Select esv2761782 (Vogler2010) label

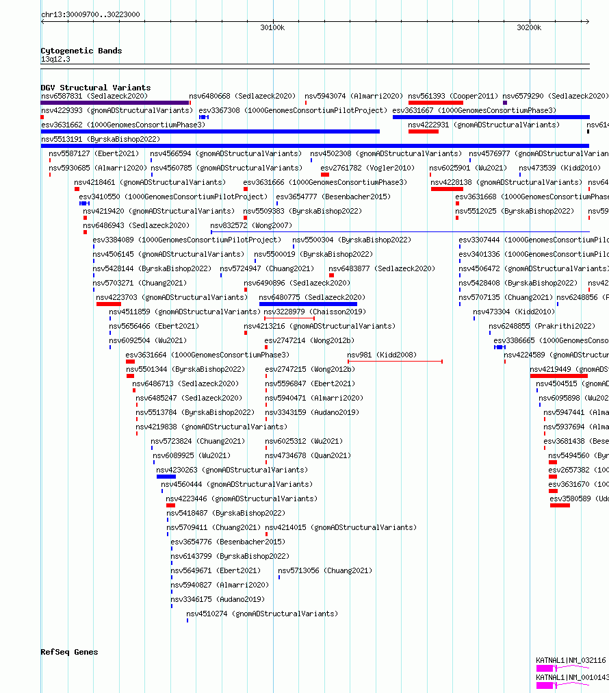367,168
